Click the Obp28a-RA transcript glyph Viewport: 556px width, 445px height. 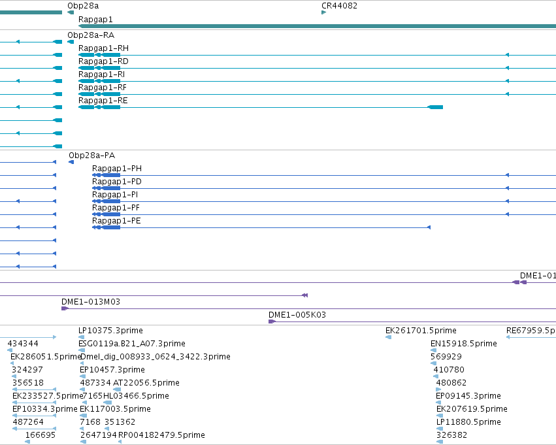click(x=71, y=42)
